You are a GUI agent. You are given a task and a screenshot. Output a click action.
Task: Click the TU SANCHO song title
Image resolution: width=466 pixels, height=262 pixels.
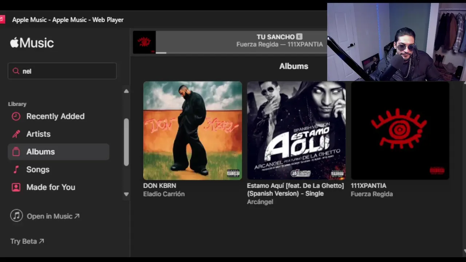tap(276, 37)
